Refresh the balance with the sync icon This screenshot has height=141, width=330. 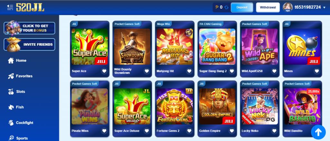click(227, 7)
